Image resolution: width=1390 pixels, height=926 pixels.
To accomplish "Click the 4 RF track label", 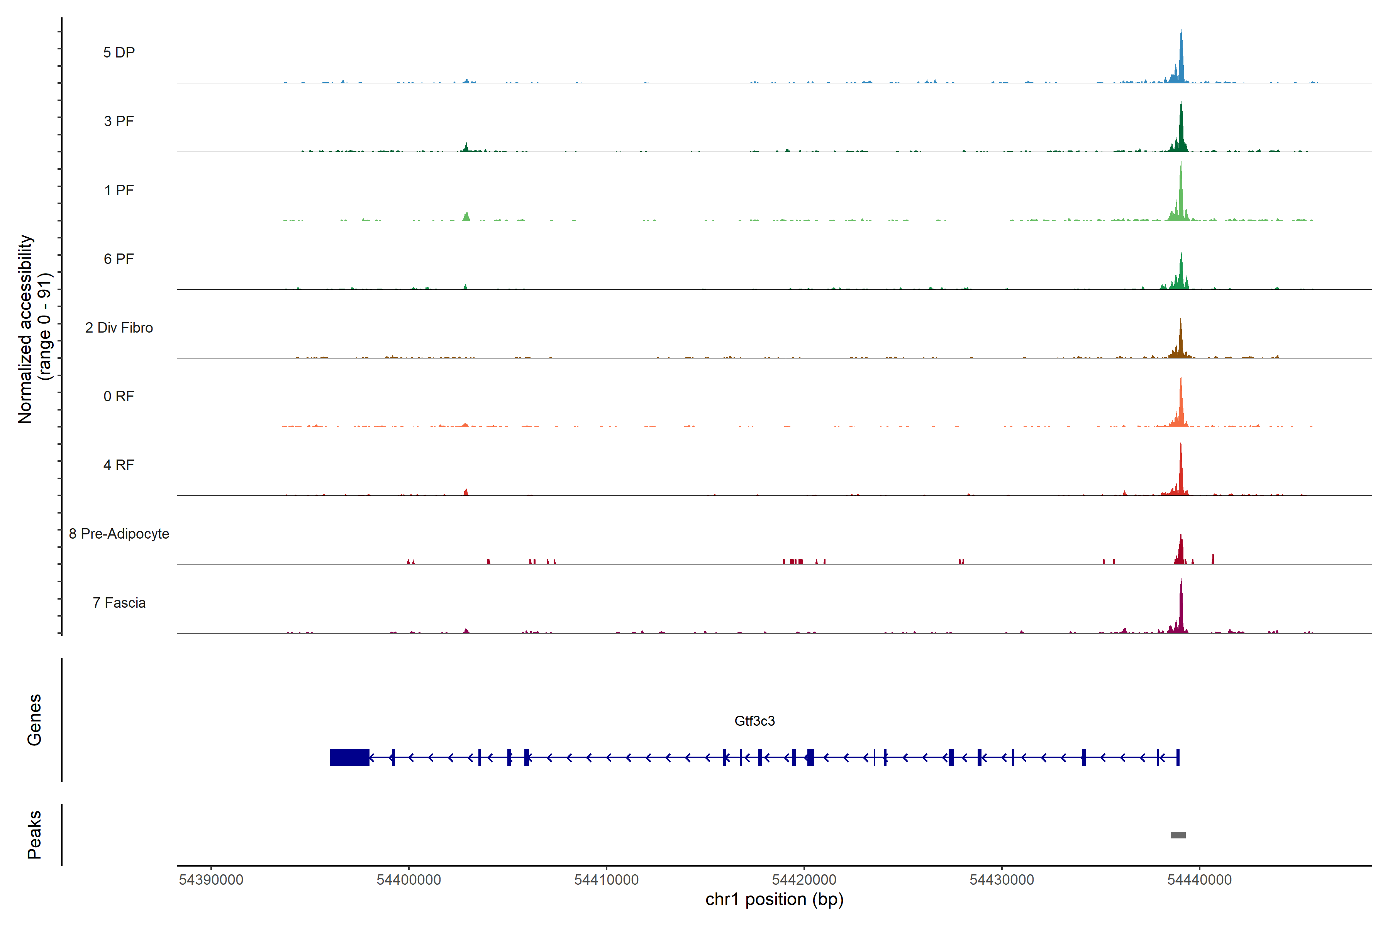I will click(x=119, y=465).
